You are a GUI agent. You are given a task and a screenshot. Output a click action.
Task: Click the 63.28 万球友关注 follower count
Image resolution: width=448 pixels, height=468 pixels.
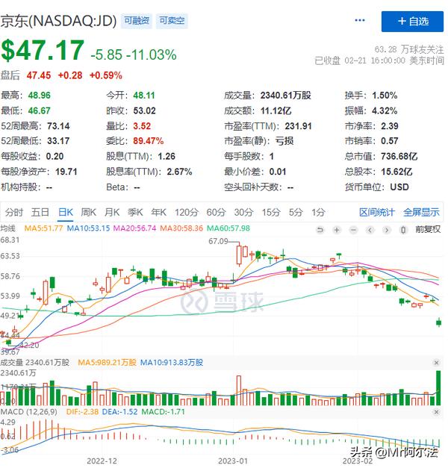[x=409, y=49]
